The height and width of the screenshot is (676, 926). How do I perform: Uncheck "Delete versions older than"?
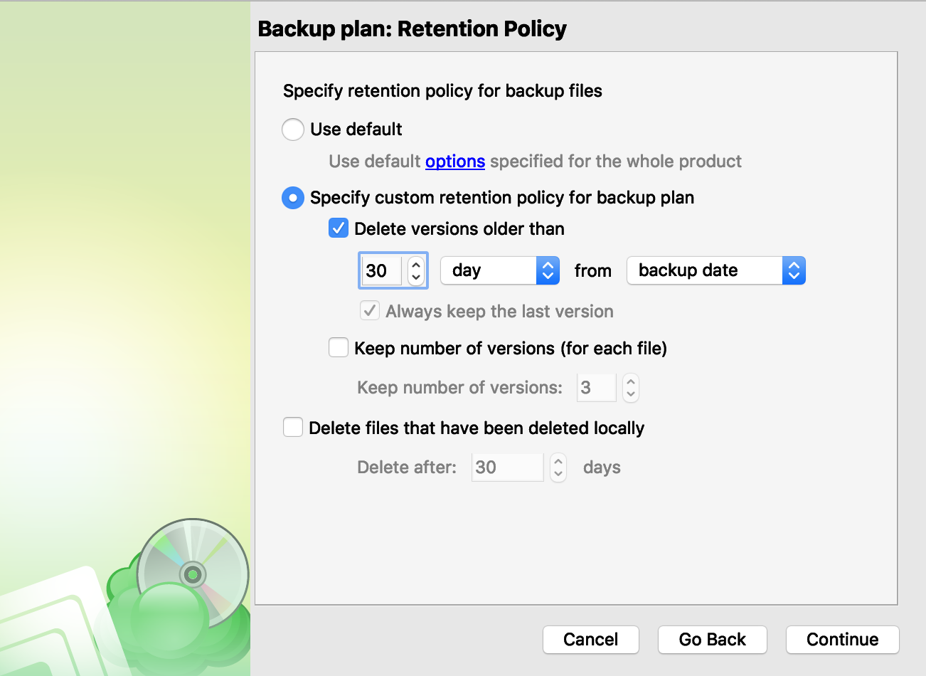point(338,228)
